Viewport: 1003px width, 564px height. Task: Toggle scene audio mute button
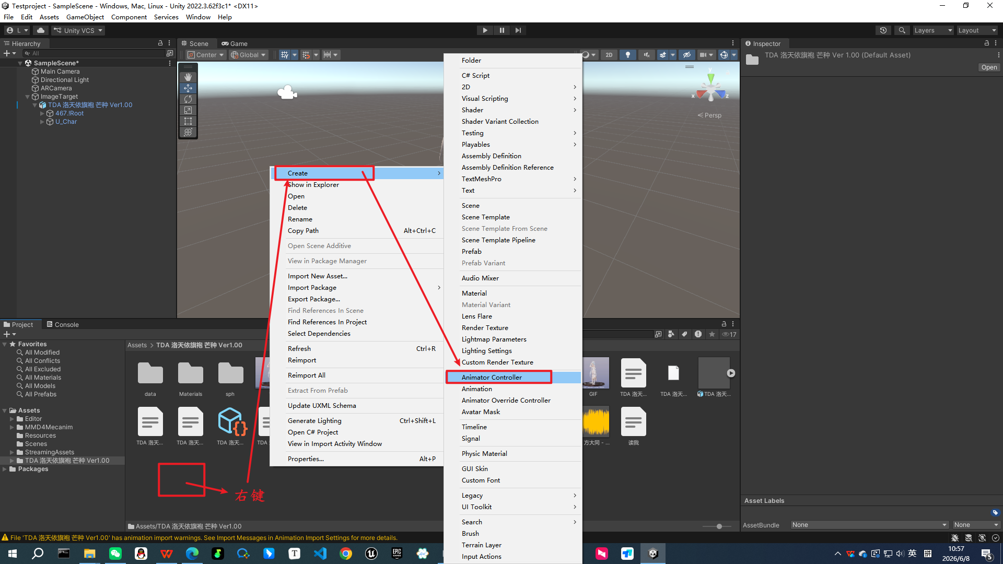647,55
